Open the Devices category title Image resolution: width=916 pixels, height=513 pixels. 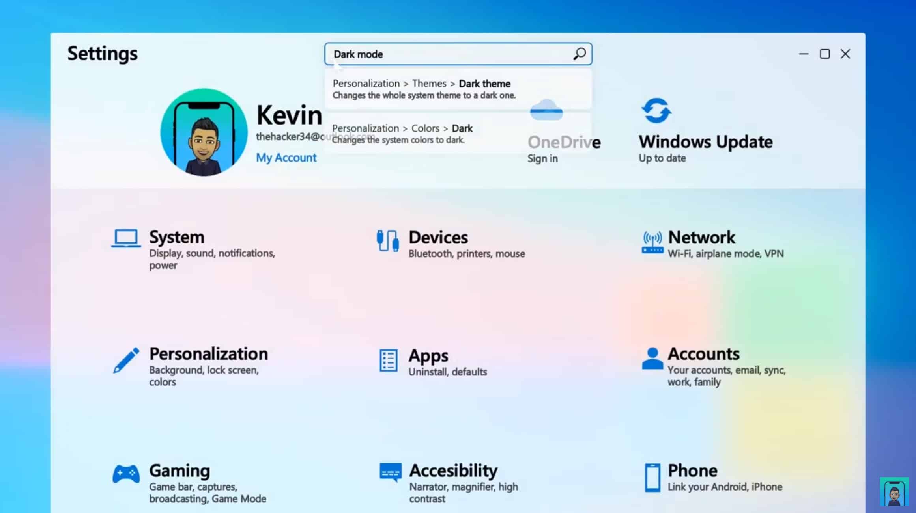click(438, 238)
